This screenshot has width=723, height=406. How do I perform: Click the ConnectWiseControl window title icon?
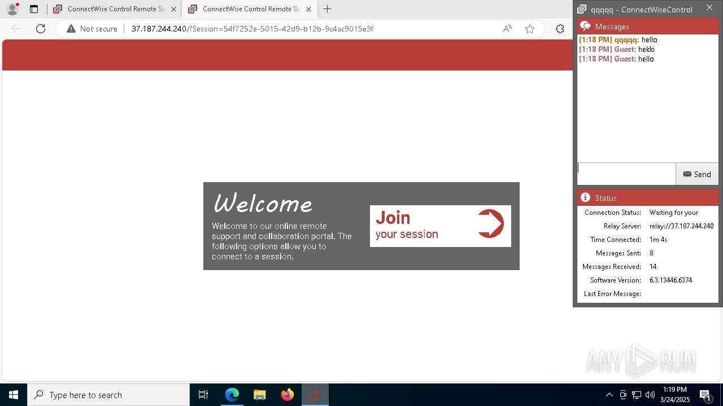pos(582,9)
